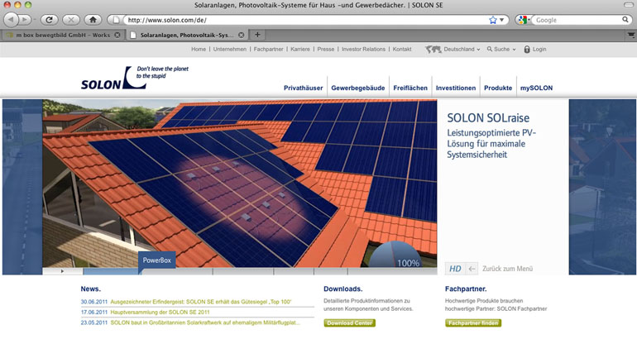This screenshot has width=637, height=358.
Task: Expand the Deutschland country dropdown
Action: 462,49
